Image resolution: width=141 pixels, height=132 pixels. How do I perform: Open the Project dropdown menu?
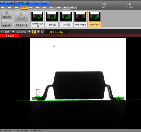click(7, 3)
